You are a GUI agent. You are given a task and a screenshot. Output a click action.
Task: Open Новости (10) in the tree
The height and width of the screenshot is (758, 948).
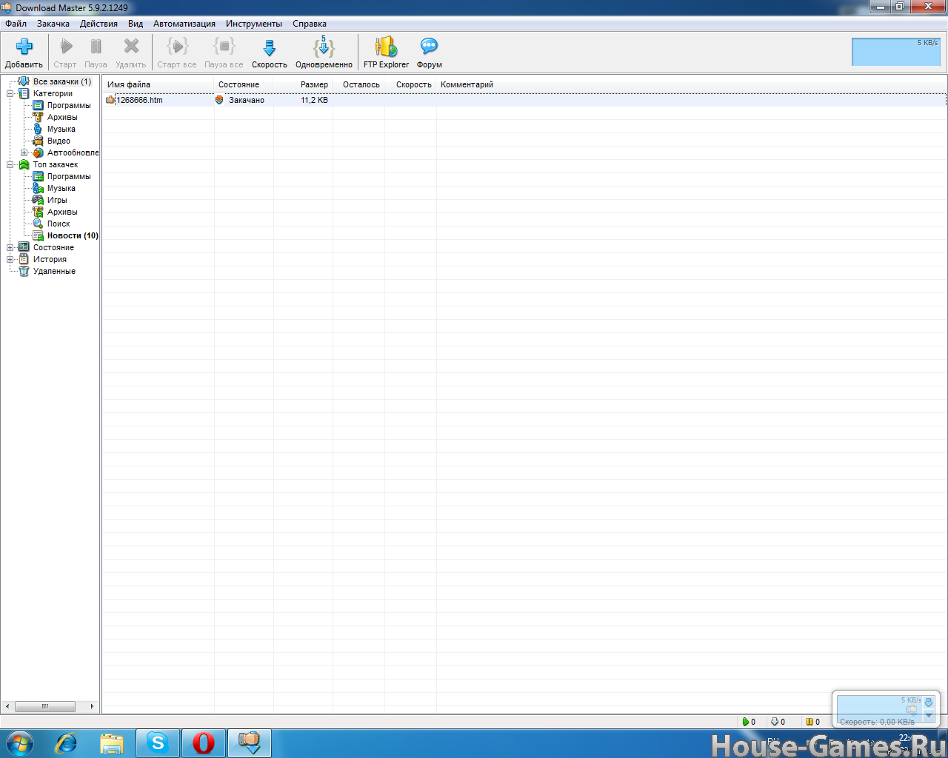(73, 235)
